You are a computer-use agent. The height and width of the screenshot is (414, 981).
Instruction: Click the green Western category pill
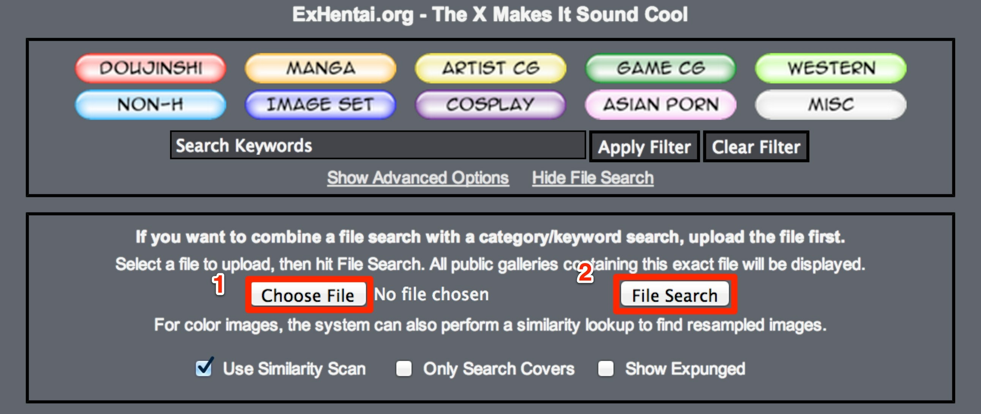831,68
